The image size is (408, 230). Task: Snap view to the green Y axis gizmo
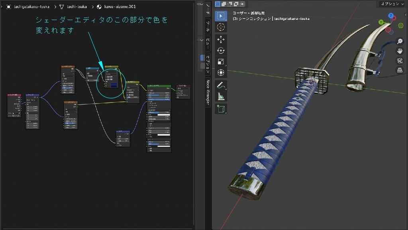pyautogui.click(x=381, y=22)
